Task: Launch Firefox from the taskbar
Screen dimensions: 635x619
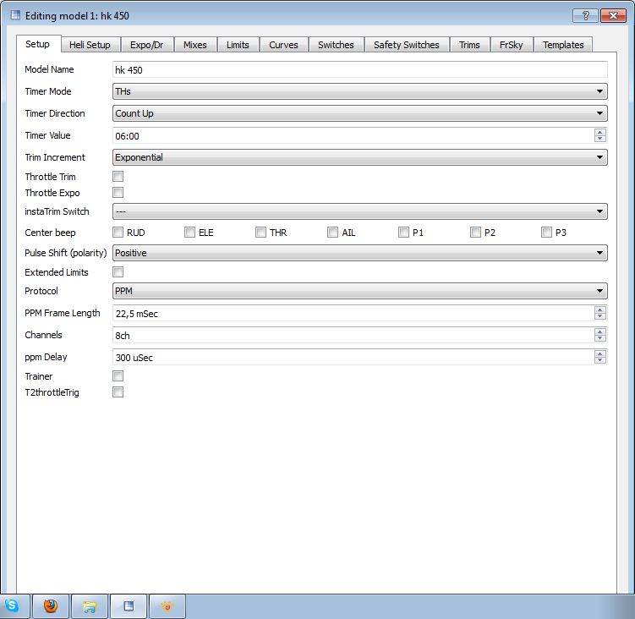Action: pyautogui.click(x=51, y=605)
